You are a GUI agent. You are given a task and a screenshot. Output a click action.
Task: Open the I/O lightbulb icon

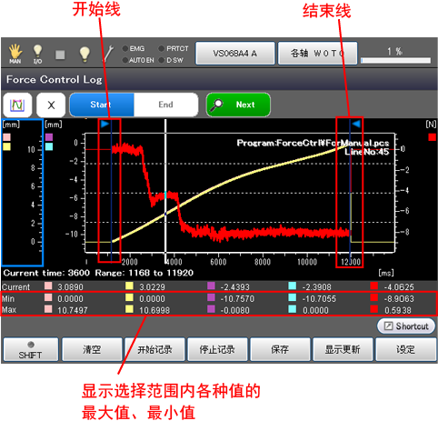pyautogui.click(x=37, y=54)
